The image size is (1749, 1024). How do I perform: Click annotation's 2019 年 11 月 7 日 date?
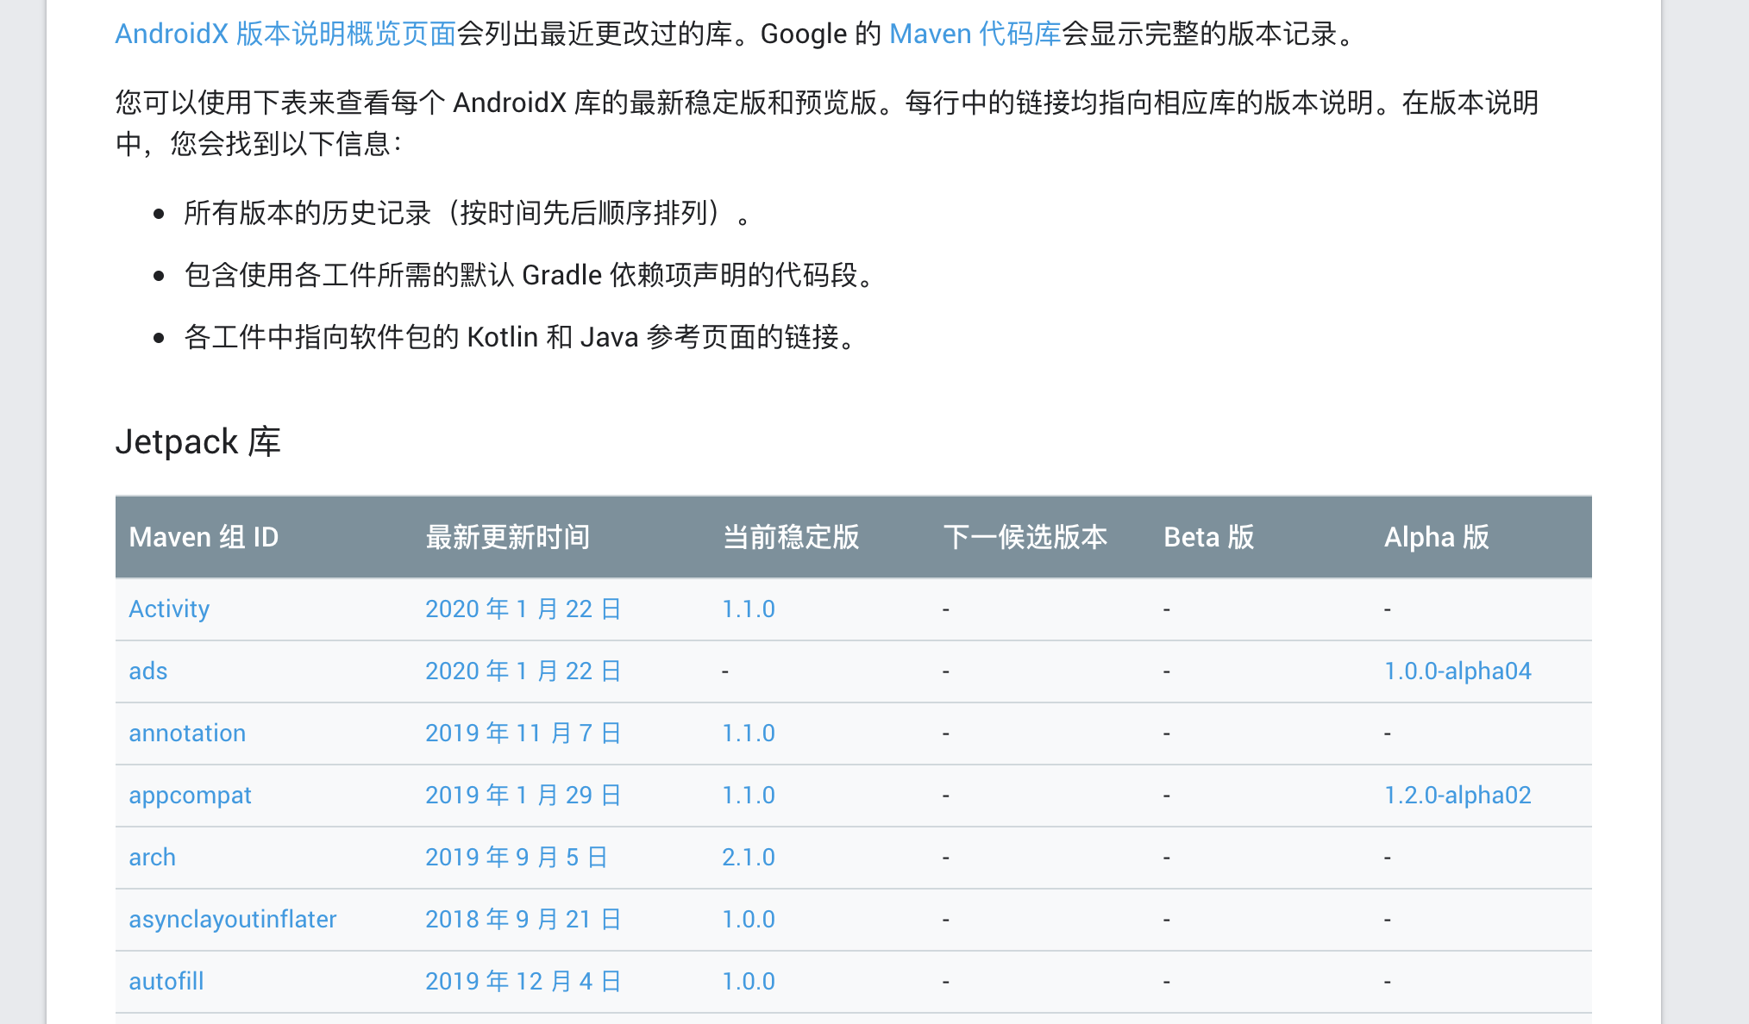(523, 733)
